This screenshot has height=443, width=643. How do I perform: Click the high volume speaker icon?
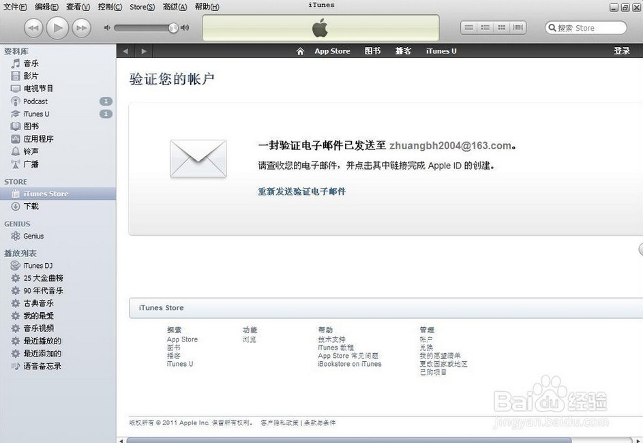pos(185,28)
